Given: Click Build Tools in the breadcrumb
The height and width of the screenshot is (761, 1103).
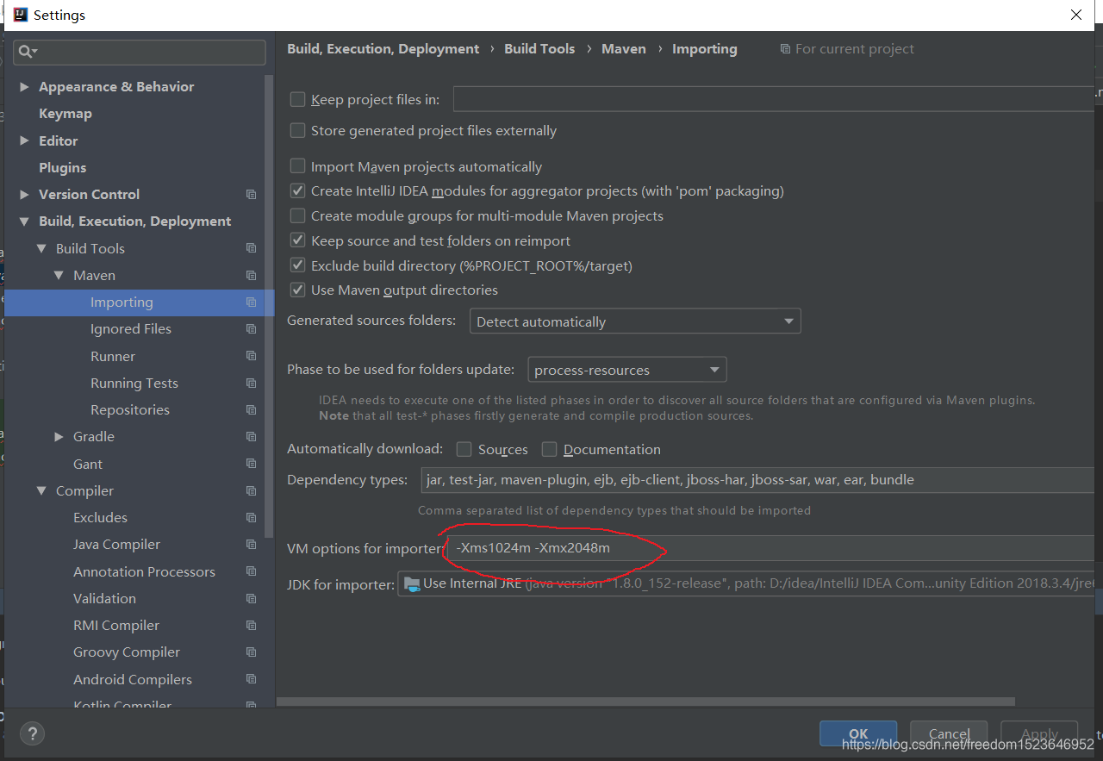Looking at the screenshot, I should (x=539, y=49).
